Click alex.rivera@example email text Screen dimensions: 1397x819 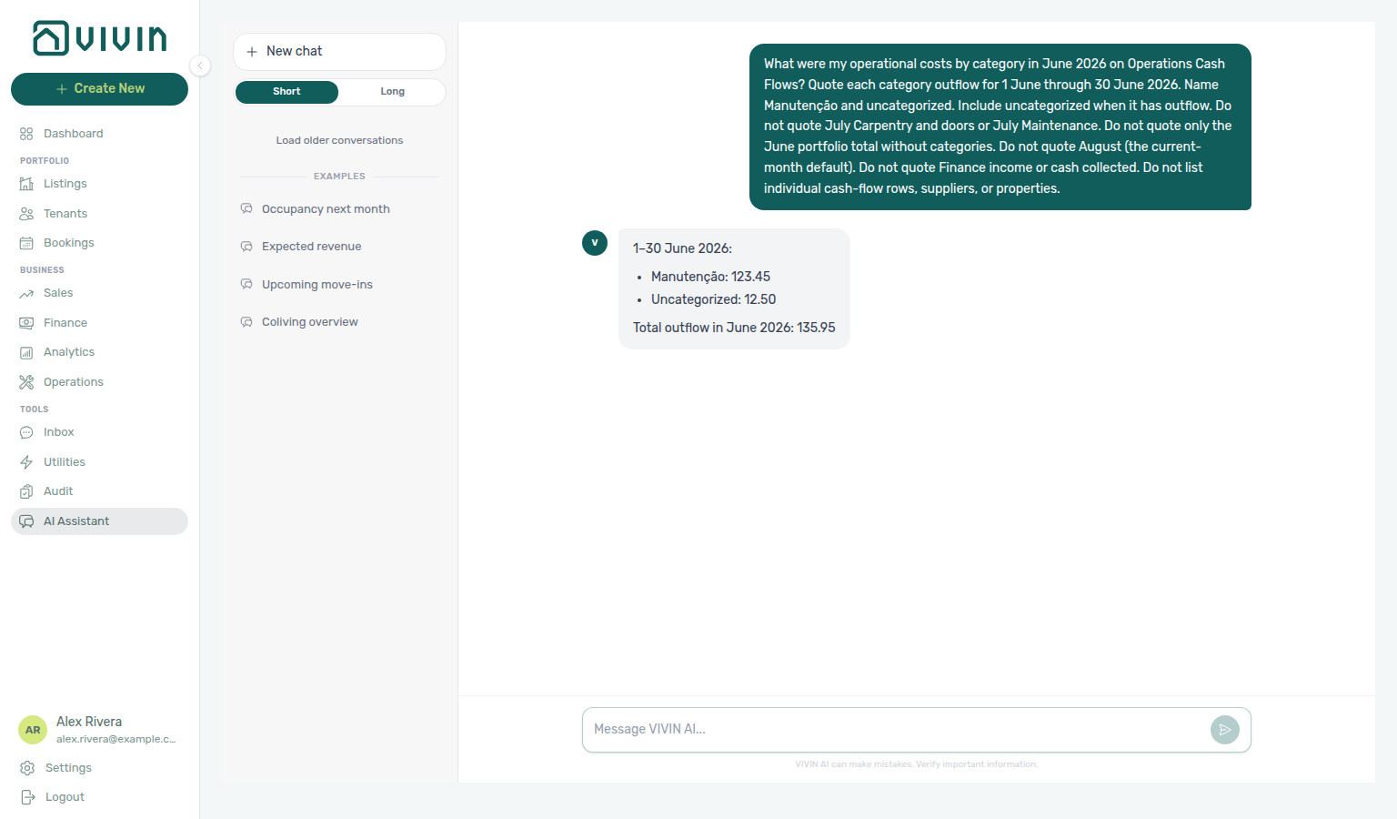[116, 739]
